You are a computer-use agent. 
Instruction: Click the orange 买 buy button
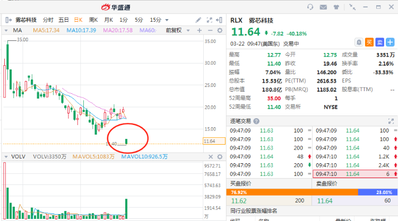point(369,42)
